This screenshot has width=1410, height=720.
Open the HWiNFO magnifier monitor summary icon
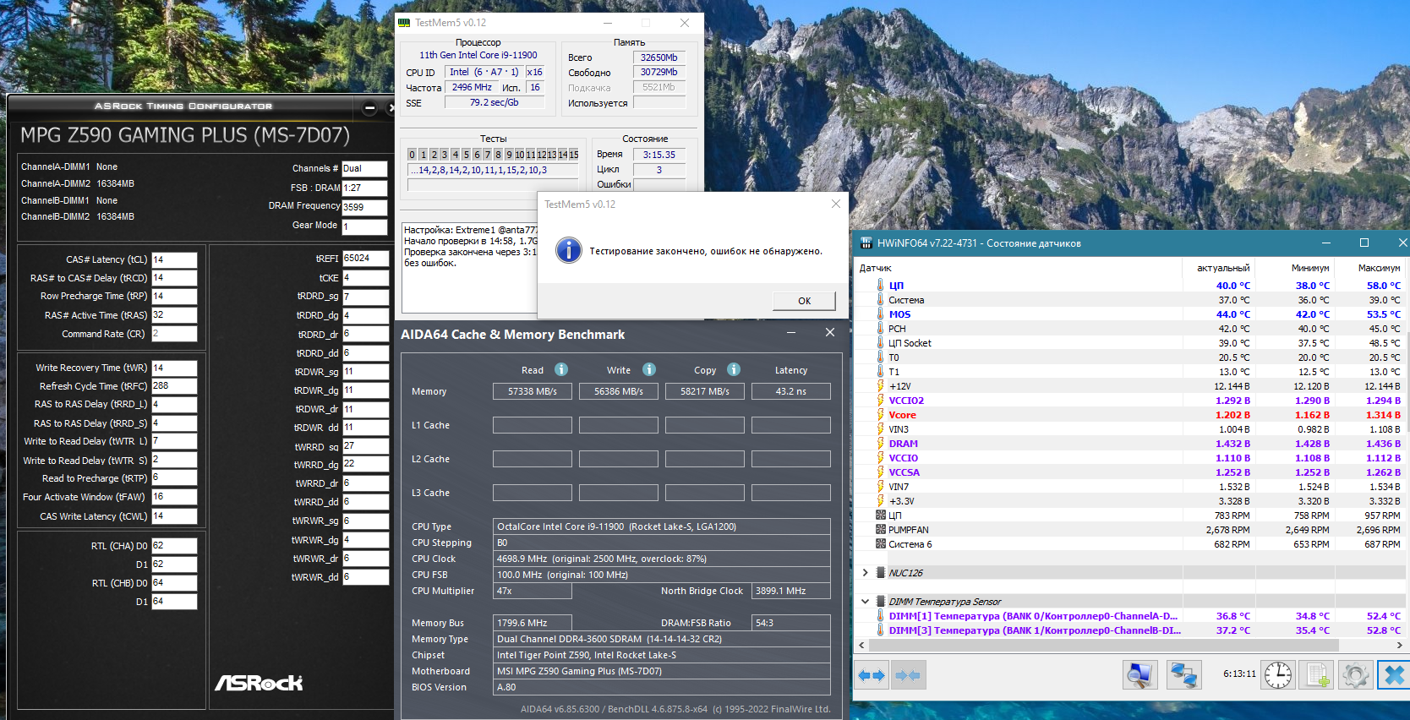(1139, 675)
